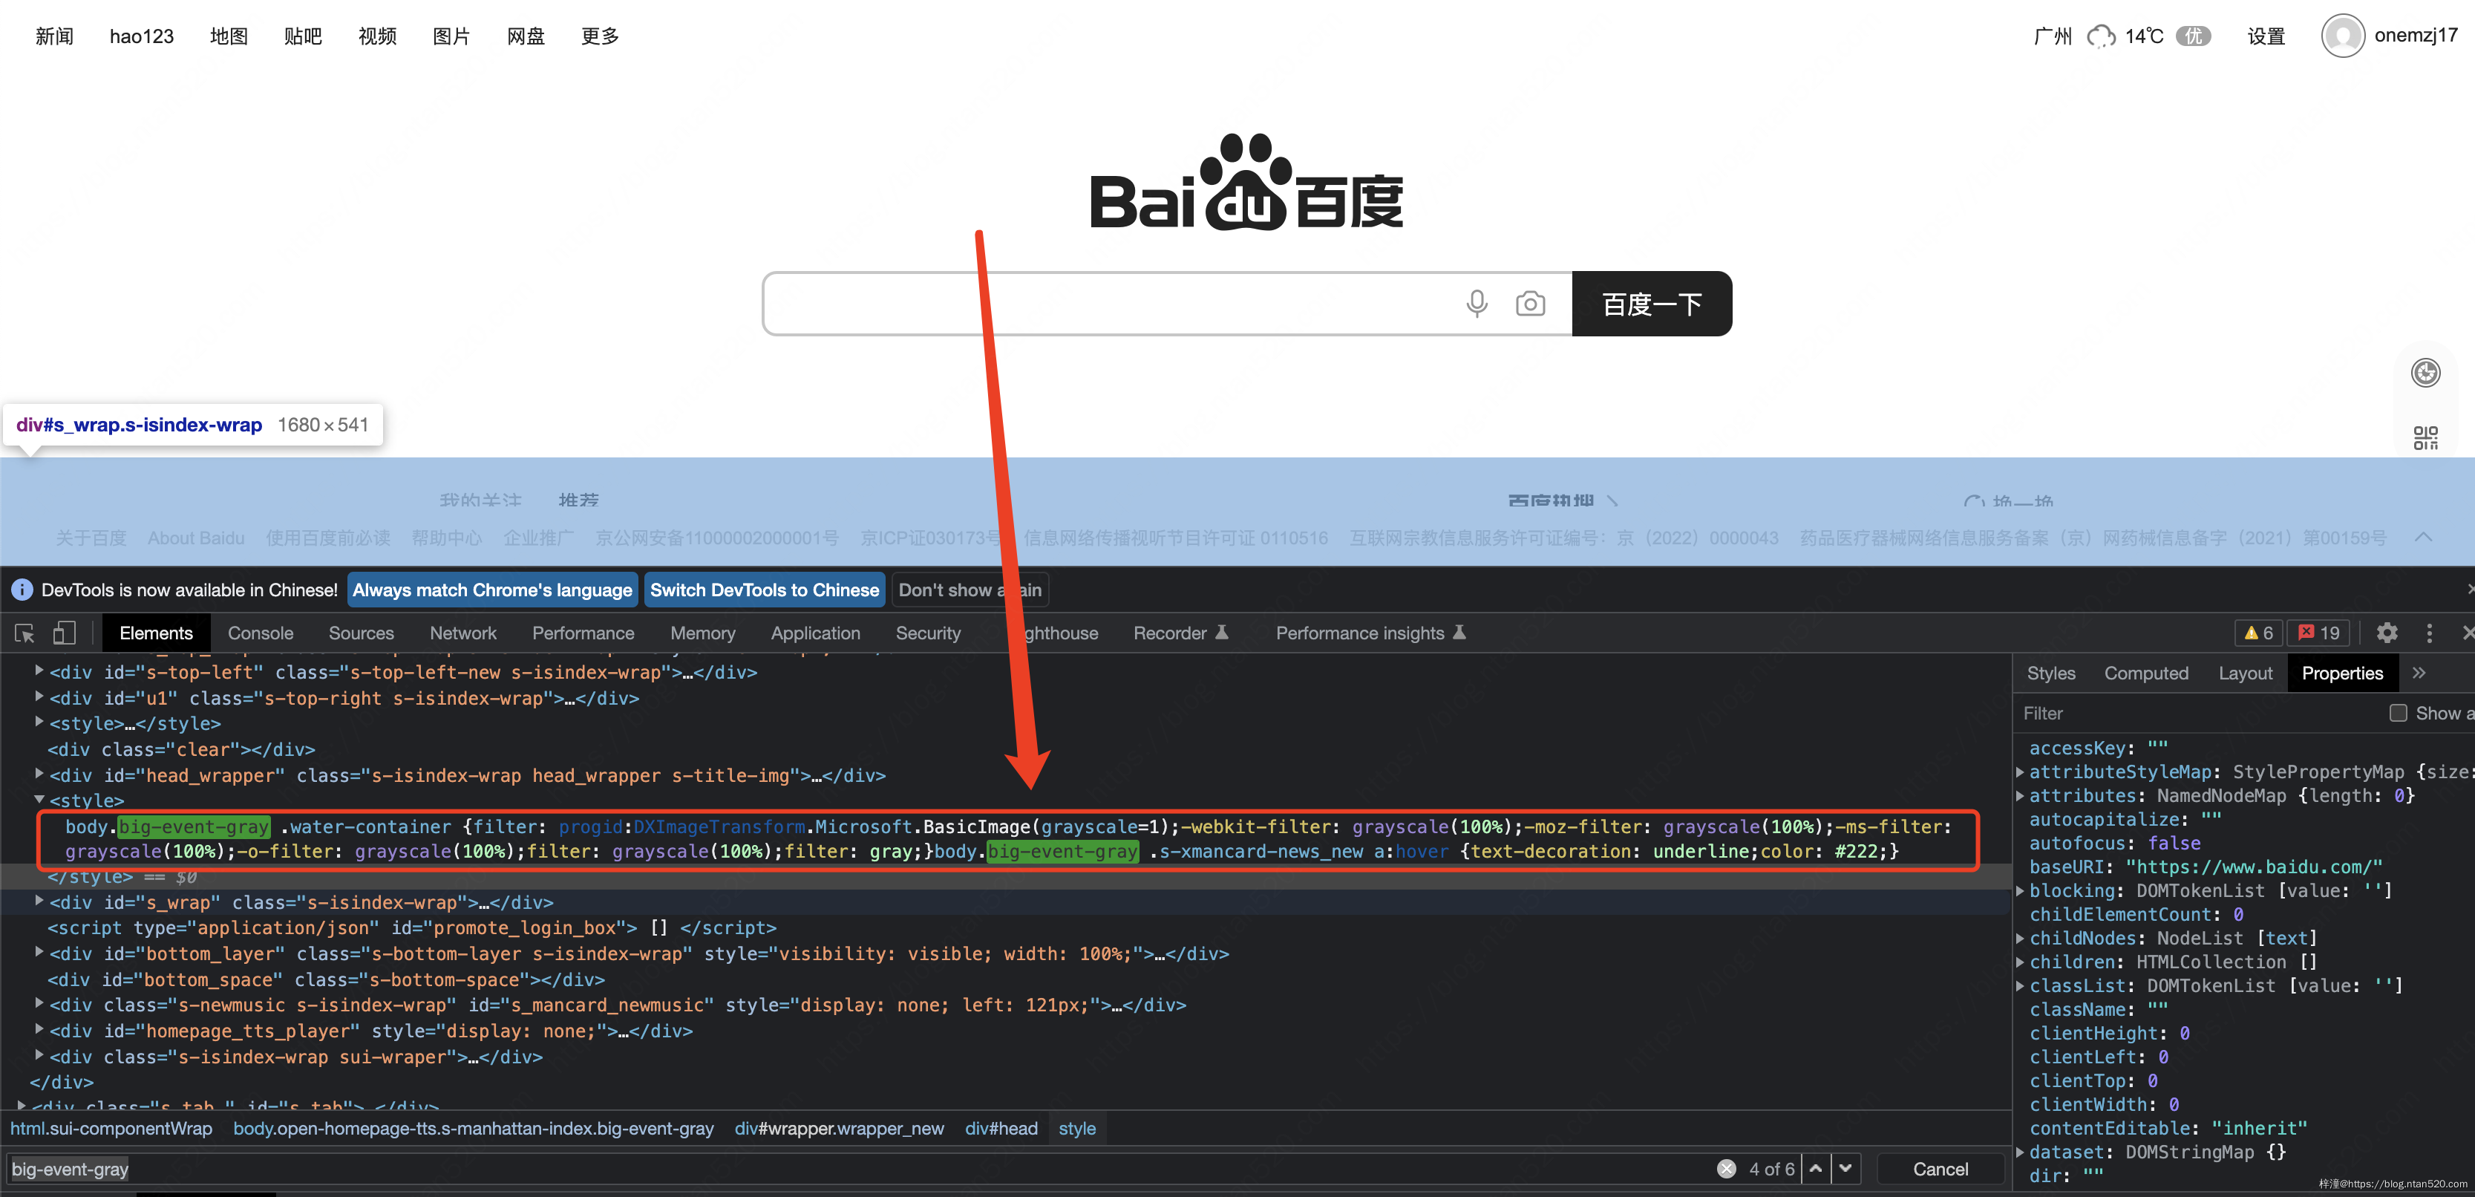Go to previous search result arrow

tap(1815, 1168)
